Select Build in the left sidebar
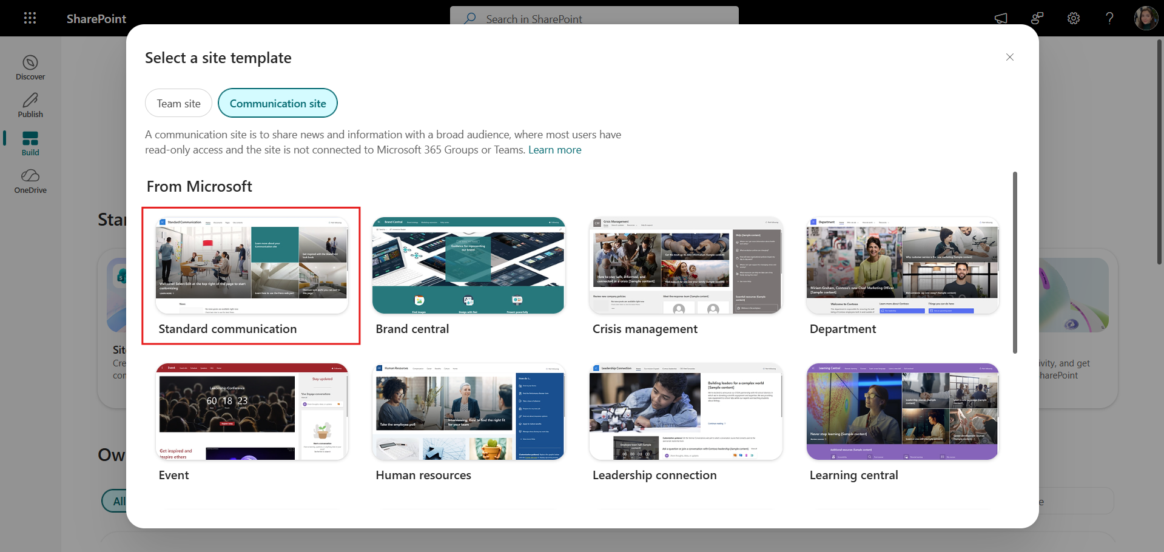The height and width of the screenshot is (552, 1164). (30, 144)
